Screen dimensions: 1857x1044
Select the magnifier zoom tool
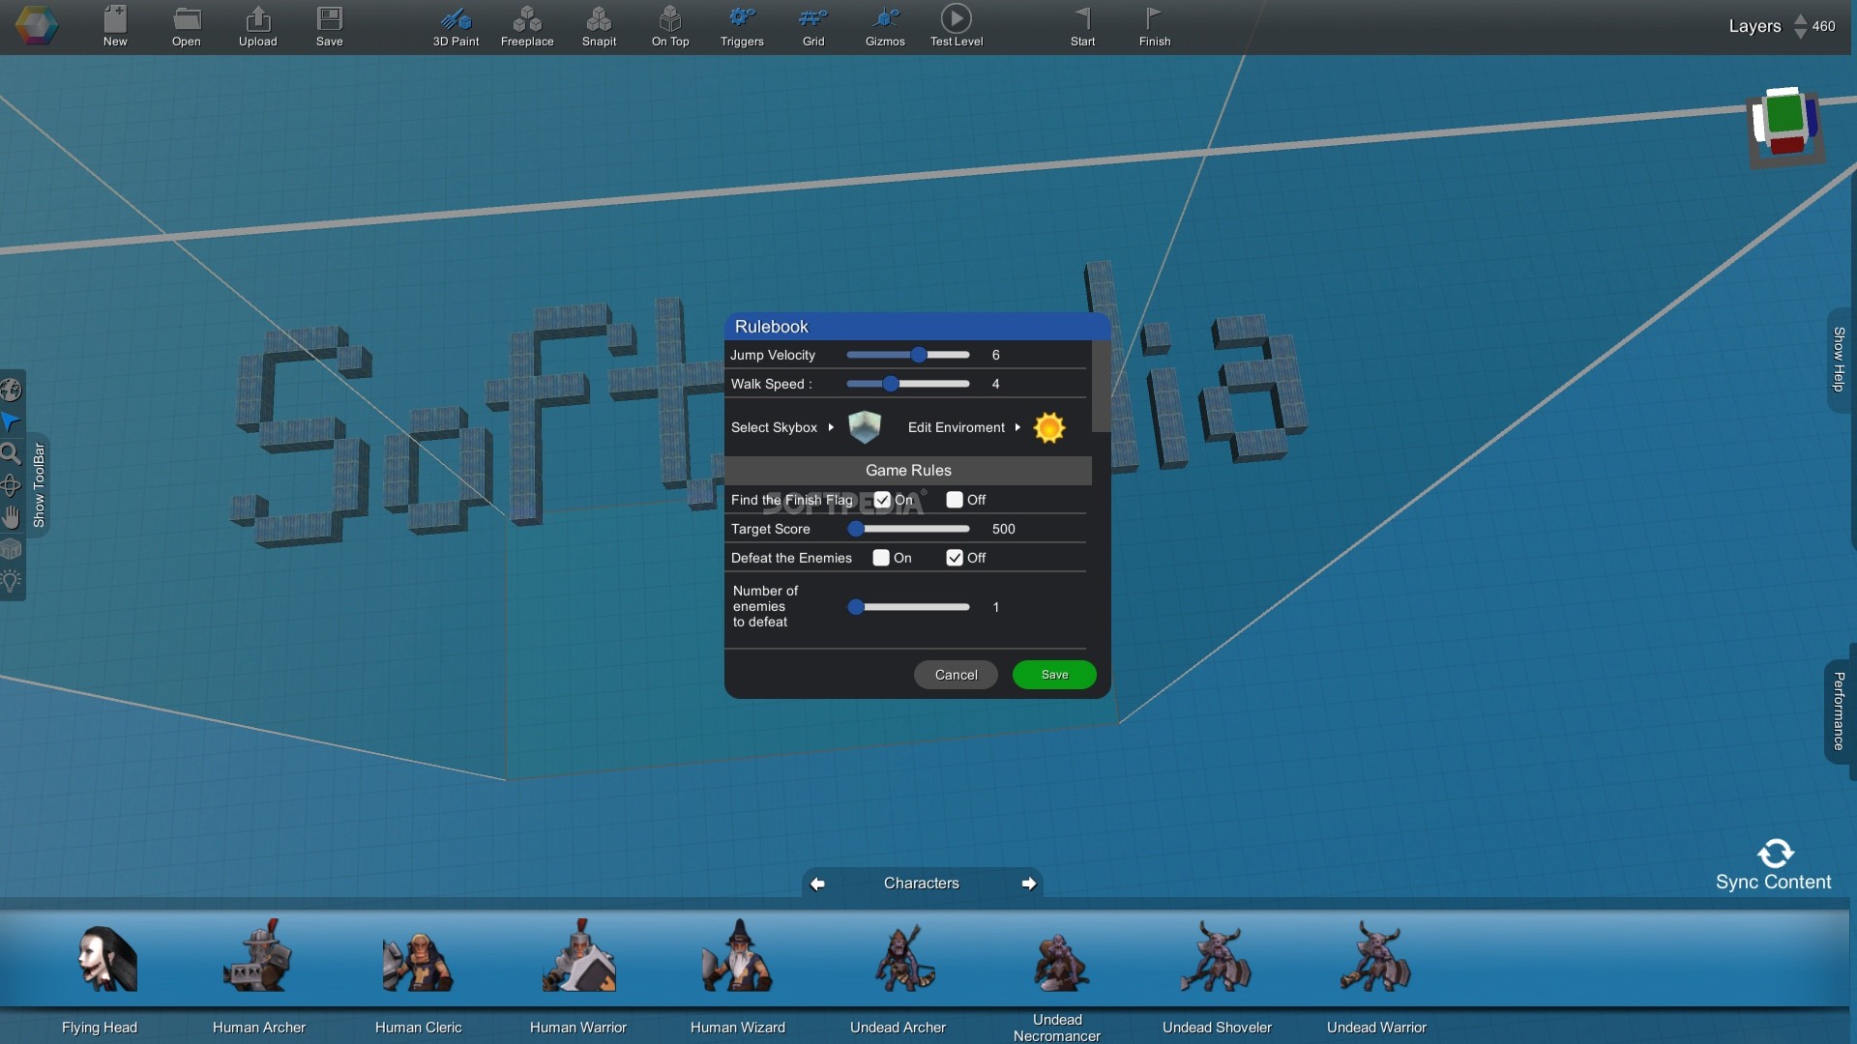point(11,453)
